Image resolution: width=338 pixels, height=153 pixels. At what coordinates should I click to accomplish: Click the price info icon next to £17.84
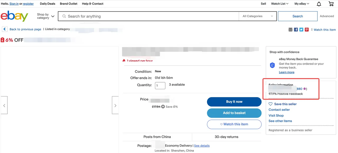tap(163, 107)
